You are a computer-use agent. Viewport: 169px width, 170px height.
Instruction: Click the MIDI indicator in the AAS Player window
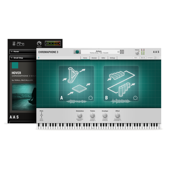point(14,45)
